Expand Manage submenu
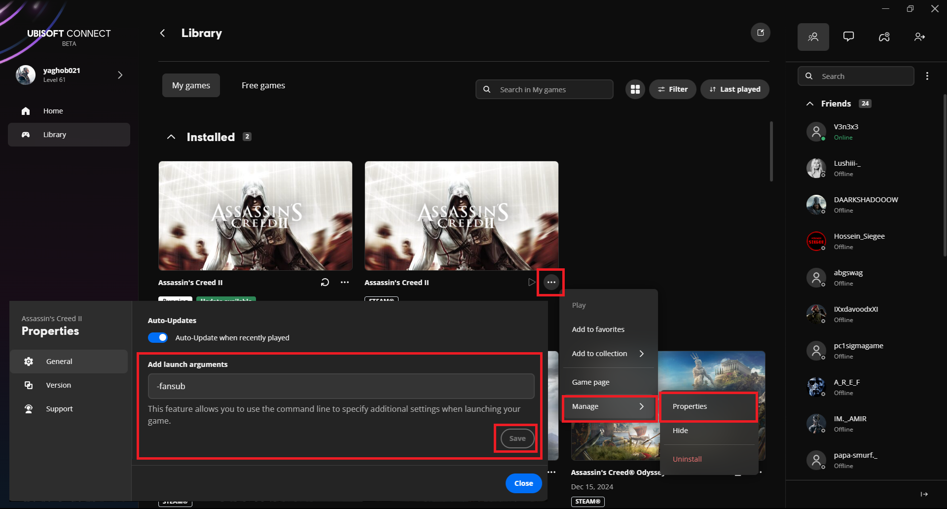947x509 pixels. pos(609,406)
